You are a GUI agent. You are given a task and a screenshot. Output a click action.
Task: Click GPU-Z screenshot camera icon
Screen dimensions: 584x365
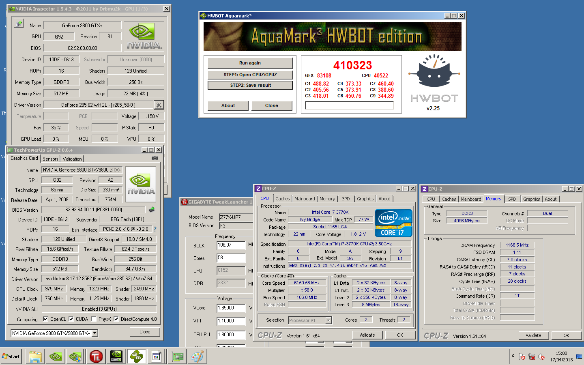pyautogui.click(x=155, y=158)
